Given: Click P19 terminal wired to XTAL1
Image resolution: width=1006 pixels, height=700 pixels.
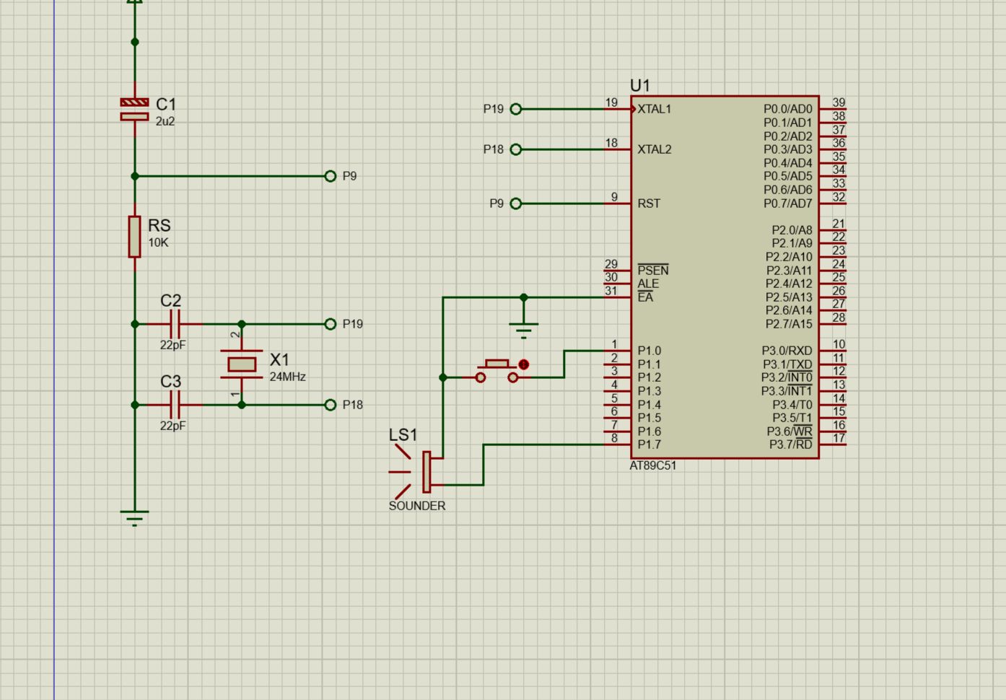Looking at the screenshot, I should tap(515, 109).
